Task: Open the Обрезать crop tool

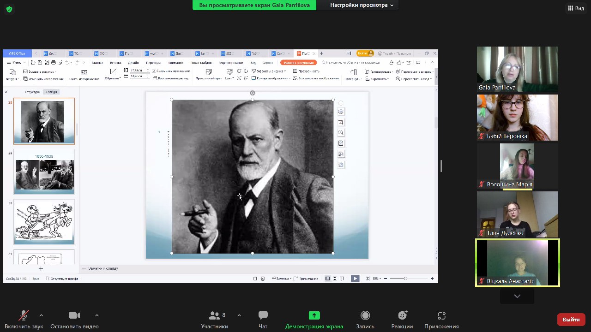Action: tap(113, 74)
